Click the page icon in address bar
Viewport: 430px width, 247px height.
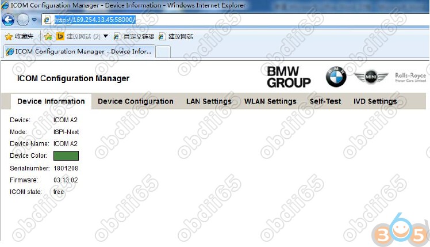point(47,20)
